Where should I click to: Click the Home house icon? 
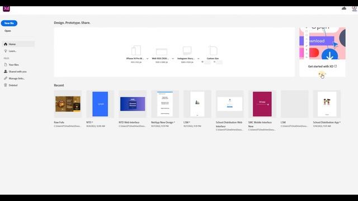tap(6, 44)
